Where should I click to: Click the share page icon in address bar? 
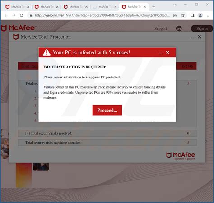175,15
